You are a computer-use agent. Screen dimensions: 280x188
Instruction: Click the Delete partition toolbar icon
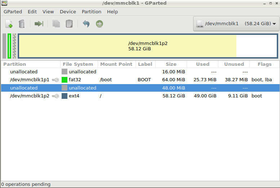[x=22, y=24]
